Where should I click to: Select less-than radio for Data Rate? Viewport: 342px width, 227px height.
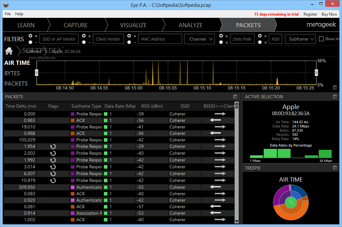[221, 42]
